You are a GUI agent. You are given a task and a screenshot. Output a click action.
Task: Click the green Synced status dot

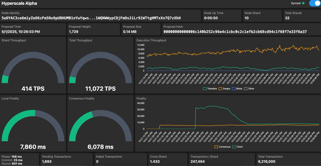pos(303,3)
